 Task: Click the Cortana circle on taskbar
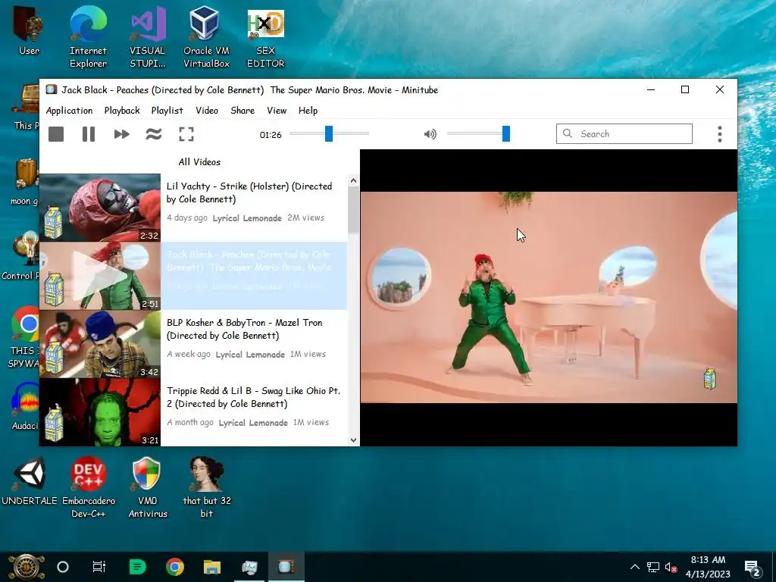point(63,567)
